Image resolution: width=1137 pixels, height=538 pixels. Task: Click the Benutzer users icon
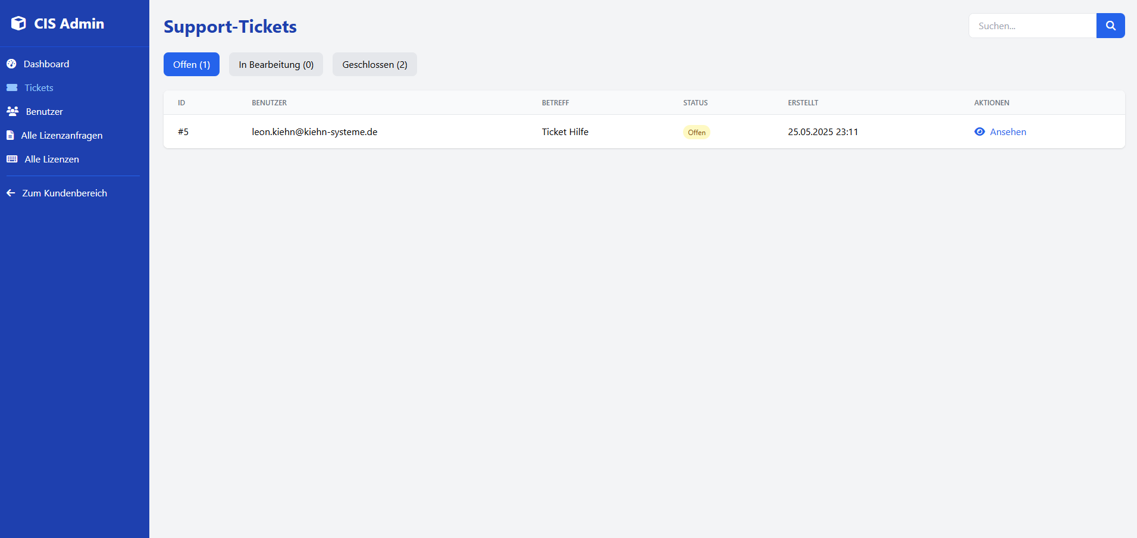[x=12, y=111]
